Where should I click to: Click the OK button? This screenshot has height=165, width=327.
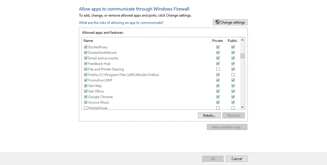click(213, 159)
